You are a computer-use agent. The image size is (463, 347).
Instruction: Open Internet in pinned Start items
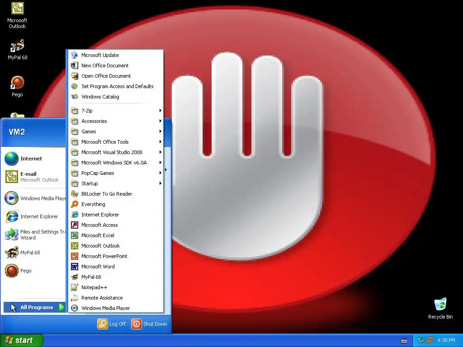(x=33, y=159)
